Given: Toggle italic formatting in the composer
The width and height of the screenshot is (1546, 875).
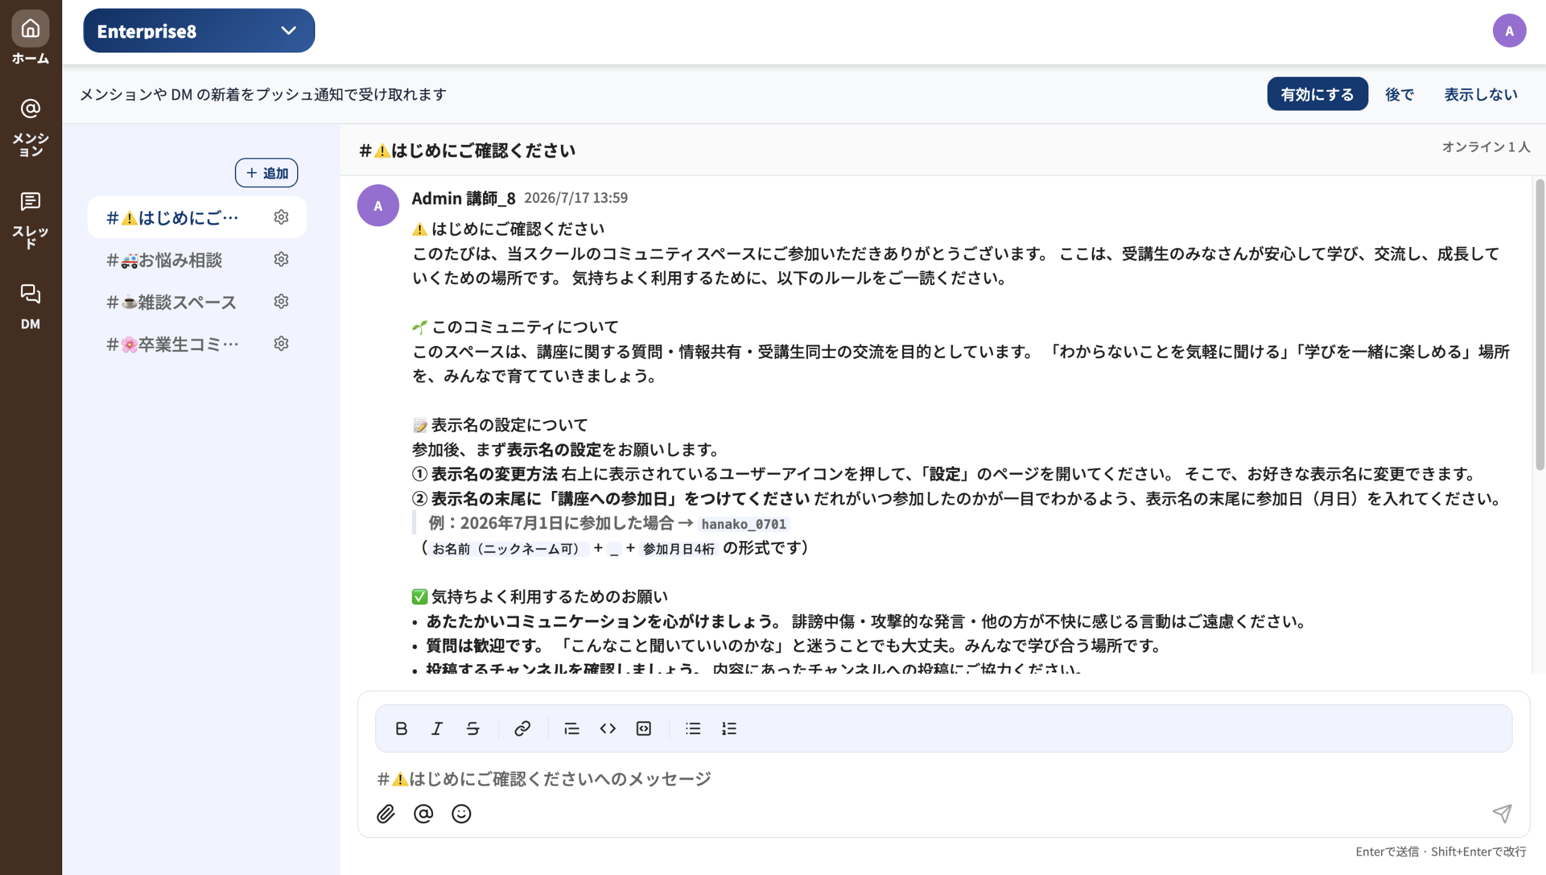Looking at the screenshot, I should coord(437,729).
